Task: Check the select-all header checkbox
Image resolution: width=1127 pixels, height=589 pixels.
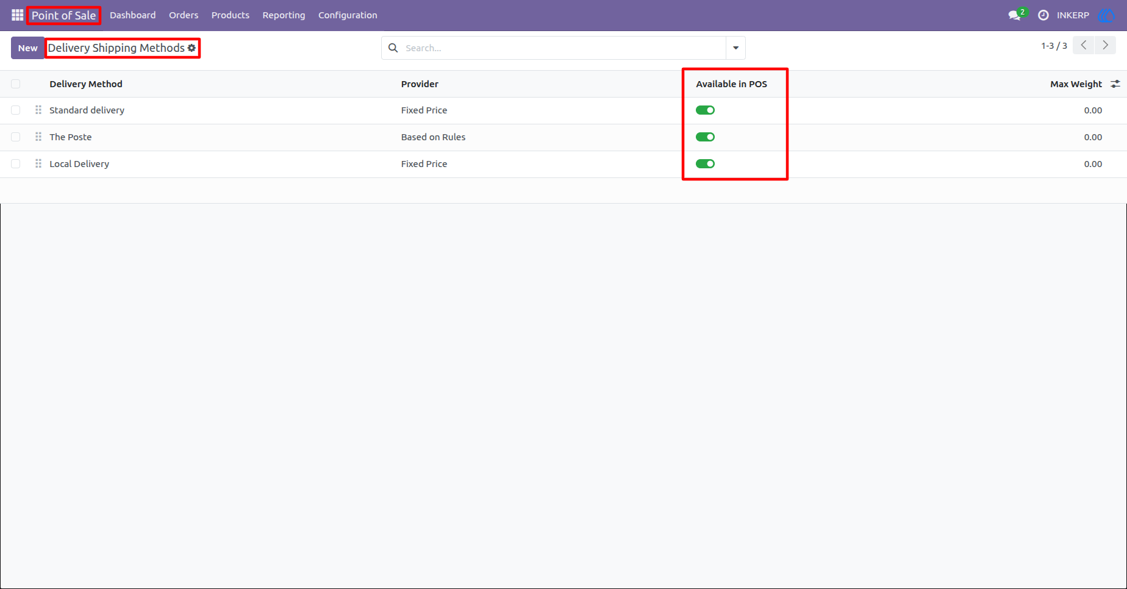Action: [16, 84]
